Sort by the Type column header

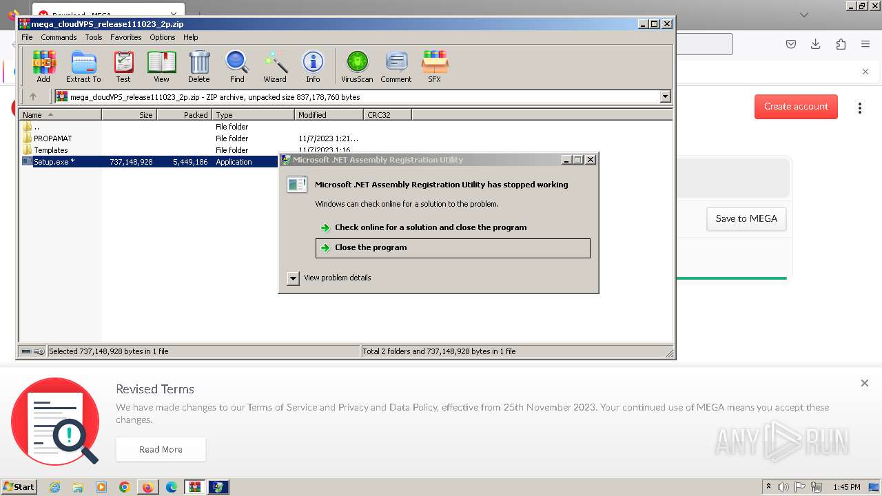[254, 115]
